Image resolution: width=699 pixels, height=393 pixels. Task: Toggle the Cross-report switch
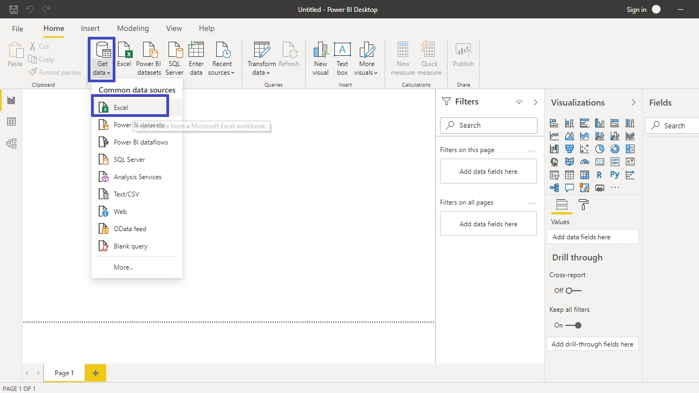click(x=573, y=291)
